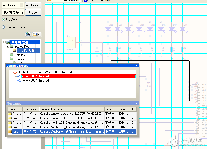The height and width of the screenshot is (149, 207).
Task: Expand the Libraries folder
Action: [x=8, y=55]
